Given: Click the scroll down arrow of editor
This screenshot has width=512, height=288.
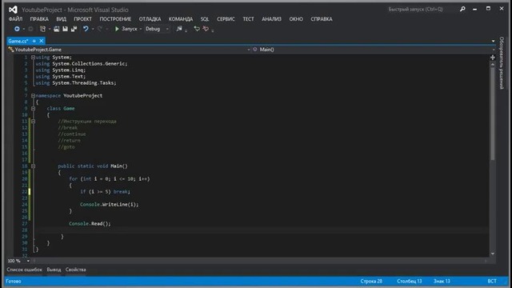Looking at the screenshot, I should pyautogui.click(x=493, y=254).
